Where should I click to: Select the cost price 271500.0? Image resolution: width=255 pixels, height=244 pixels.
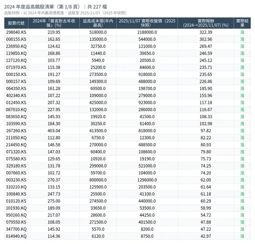98,222
